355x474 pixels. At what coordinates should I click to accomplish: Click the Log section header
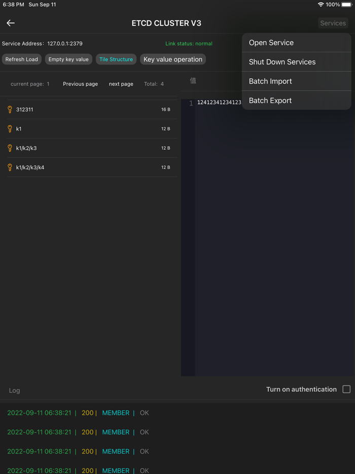tap(15, 391)
